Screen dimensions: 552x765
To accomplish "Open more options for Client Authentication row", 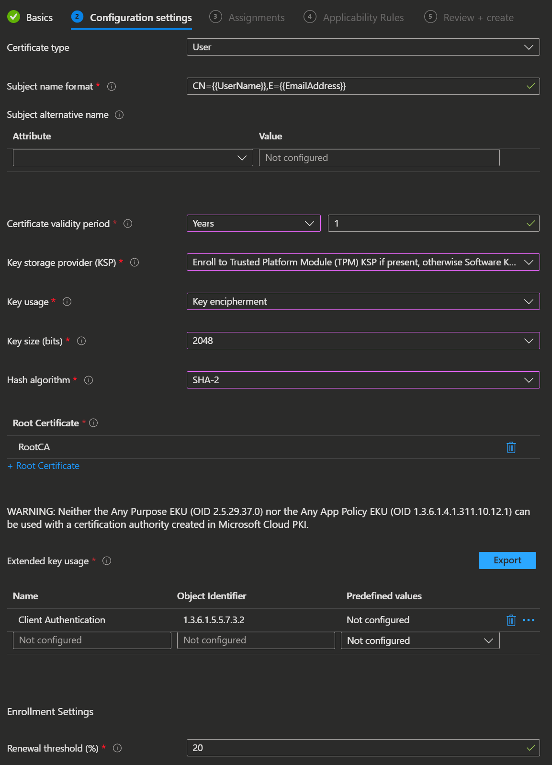I will coord(529,620).
